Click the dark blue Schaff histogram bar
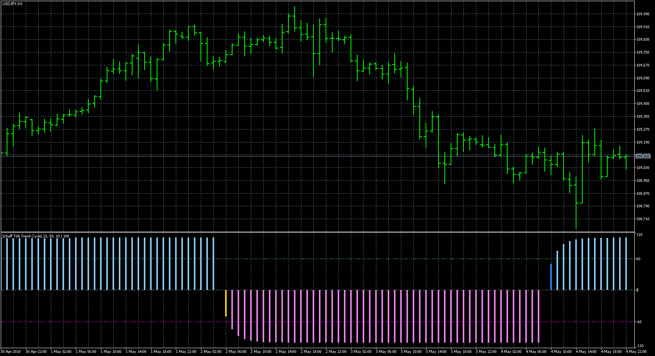The width and height of the screenshot is (655, 356). tap(551, 277)
